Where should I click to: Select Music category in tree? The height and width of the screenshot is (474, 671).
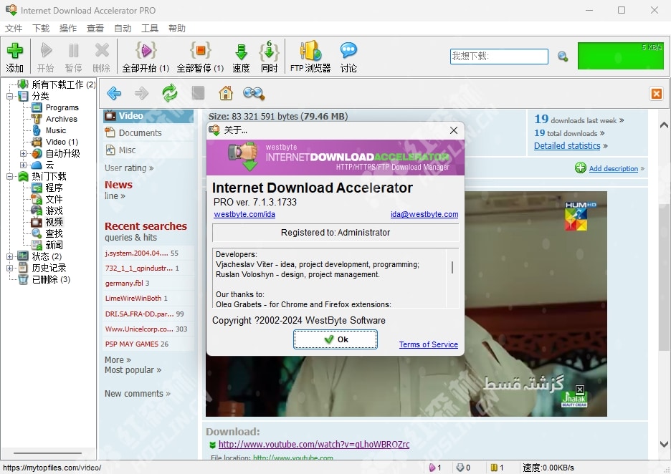tap(56, 130)
